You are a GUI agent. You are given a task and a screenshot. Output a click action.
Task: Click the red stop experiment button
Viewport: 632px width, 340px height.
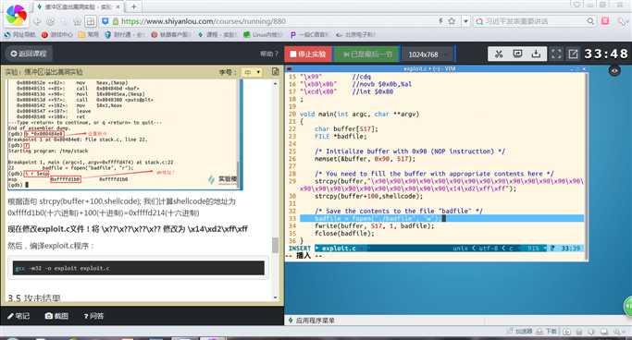click(x=308, y=54)
